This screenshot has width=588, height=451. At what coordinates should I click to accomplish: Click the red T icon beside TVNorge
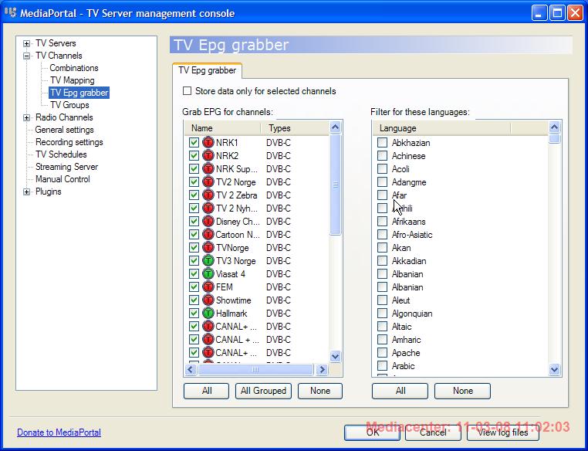(x=208, y=248)
